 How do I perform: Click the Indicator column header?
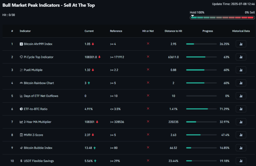click(25, 31)
